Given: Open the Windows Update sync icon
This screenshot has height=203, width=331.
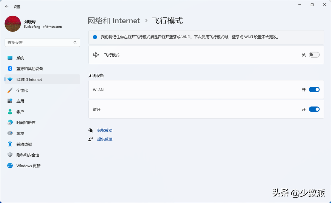Looking at the screenshot, I should click(10, 166).
